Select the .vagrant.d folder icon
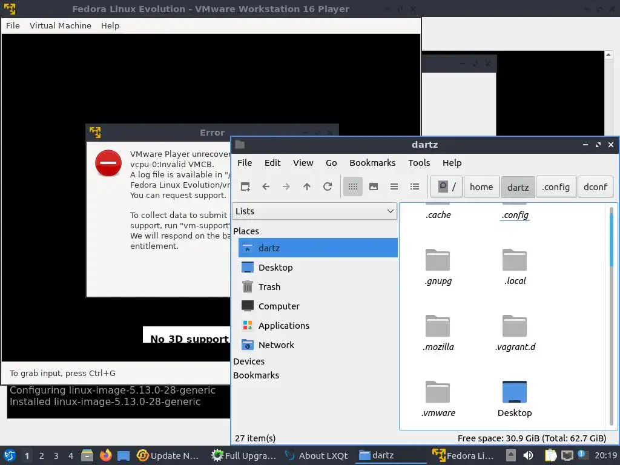The width and height of the screenshot is (620, 465). (515, 326)
